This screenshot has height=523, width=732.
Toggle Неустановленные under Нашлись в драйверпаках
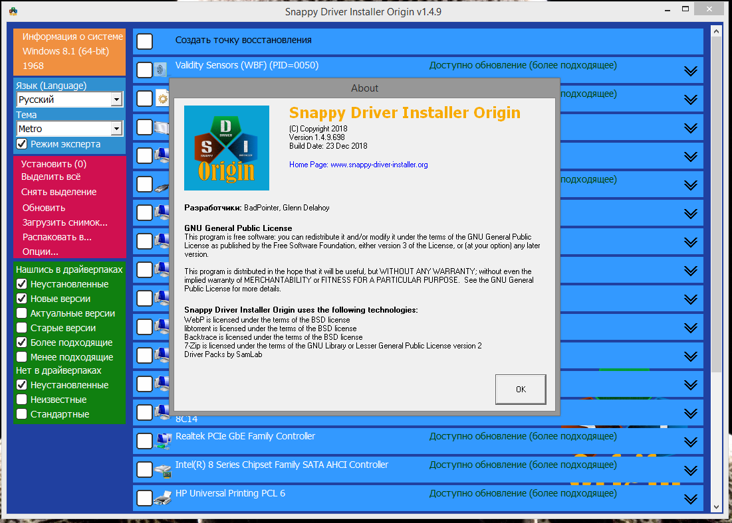tap(21, 284)
